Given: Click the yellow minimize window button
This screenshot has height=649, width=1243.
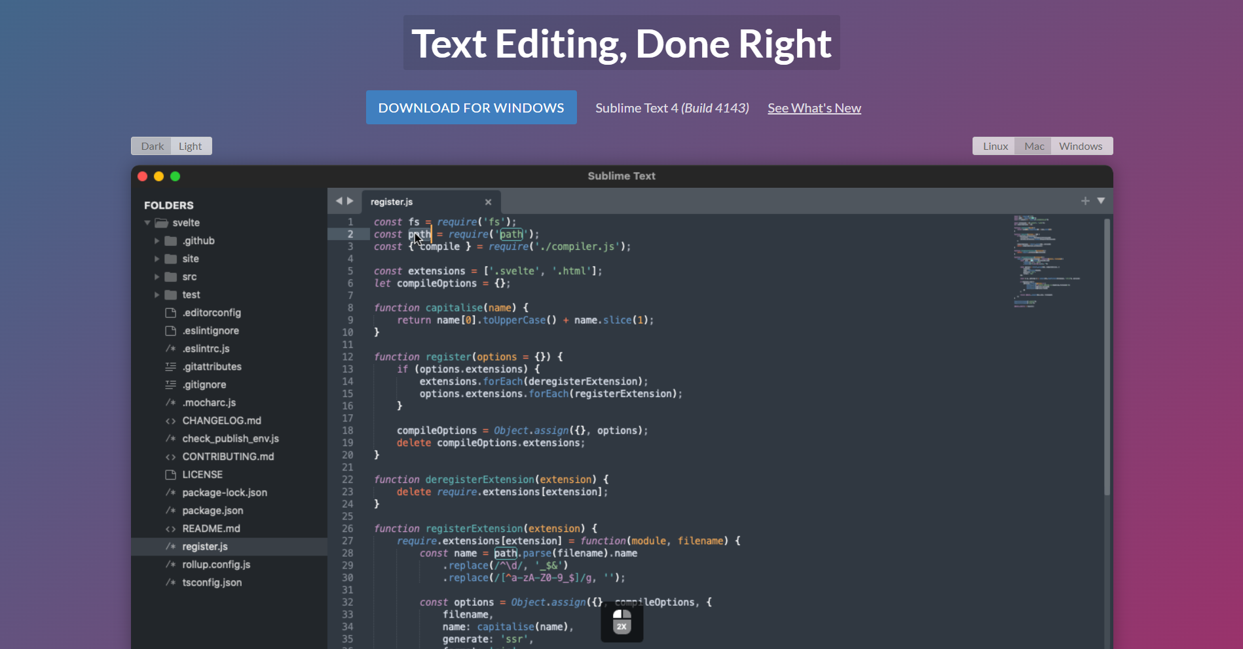Looking at the screenshot, I should (158, 176).
